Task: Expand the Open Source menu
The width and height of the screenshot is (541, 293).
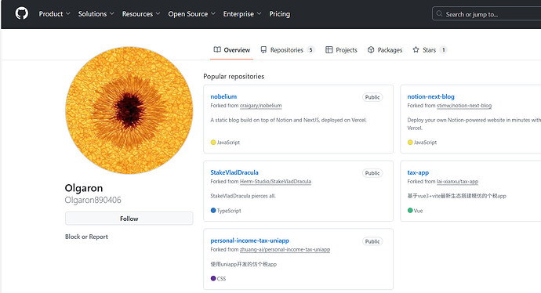Action: 191,14
